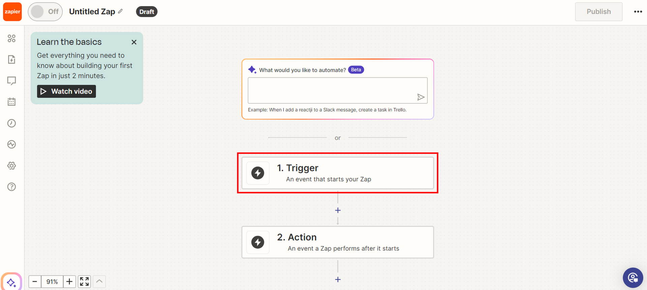Open the settings gear sidebar icon

(x=11, y=166)
